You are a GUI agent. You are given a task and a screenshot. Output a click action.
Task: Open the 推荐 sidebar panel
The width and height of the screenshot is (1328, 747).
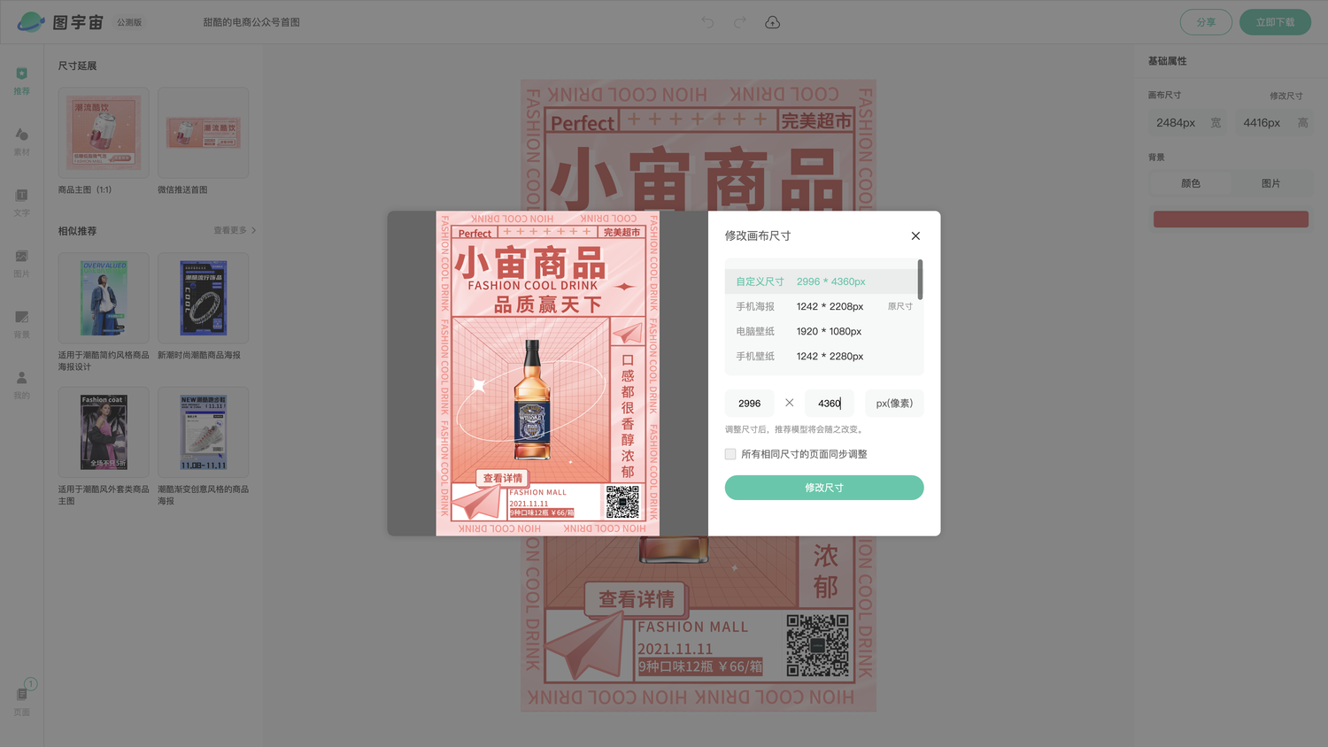pos(21,81)
